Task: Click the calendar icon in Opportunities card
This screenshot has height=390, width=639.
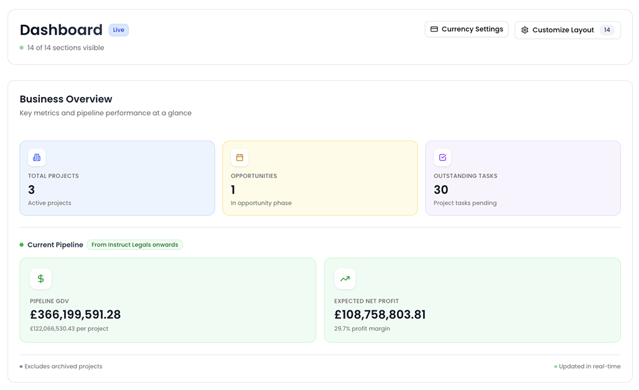Action: [x=240, y=157]
